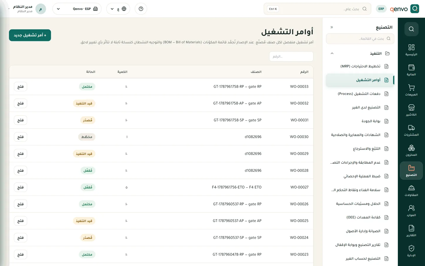Click the document icon beside بوابة الجودة
The height and width of the screenshot is (266, 425).
point(386,121)
